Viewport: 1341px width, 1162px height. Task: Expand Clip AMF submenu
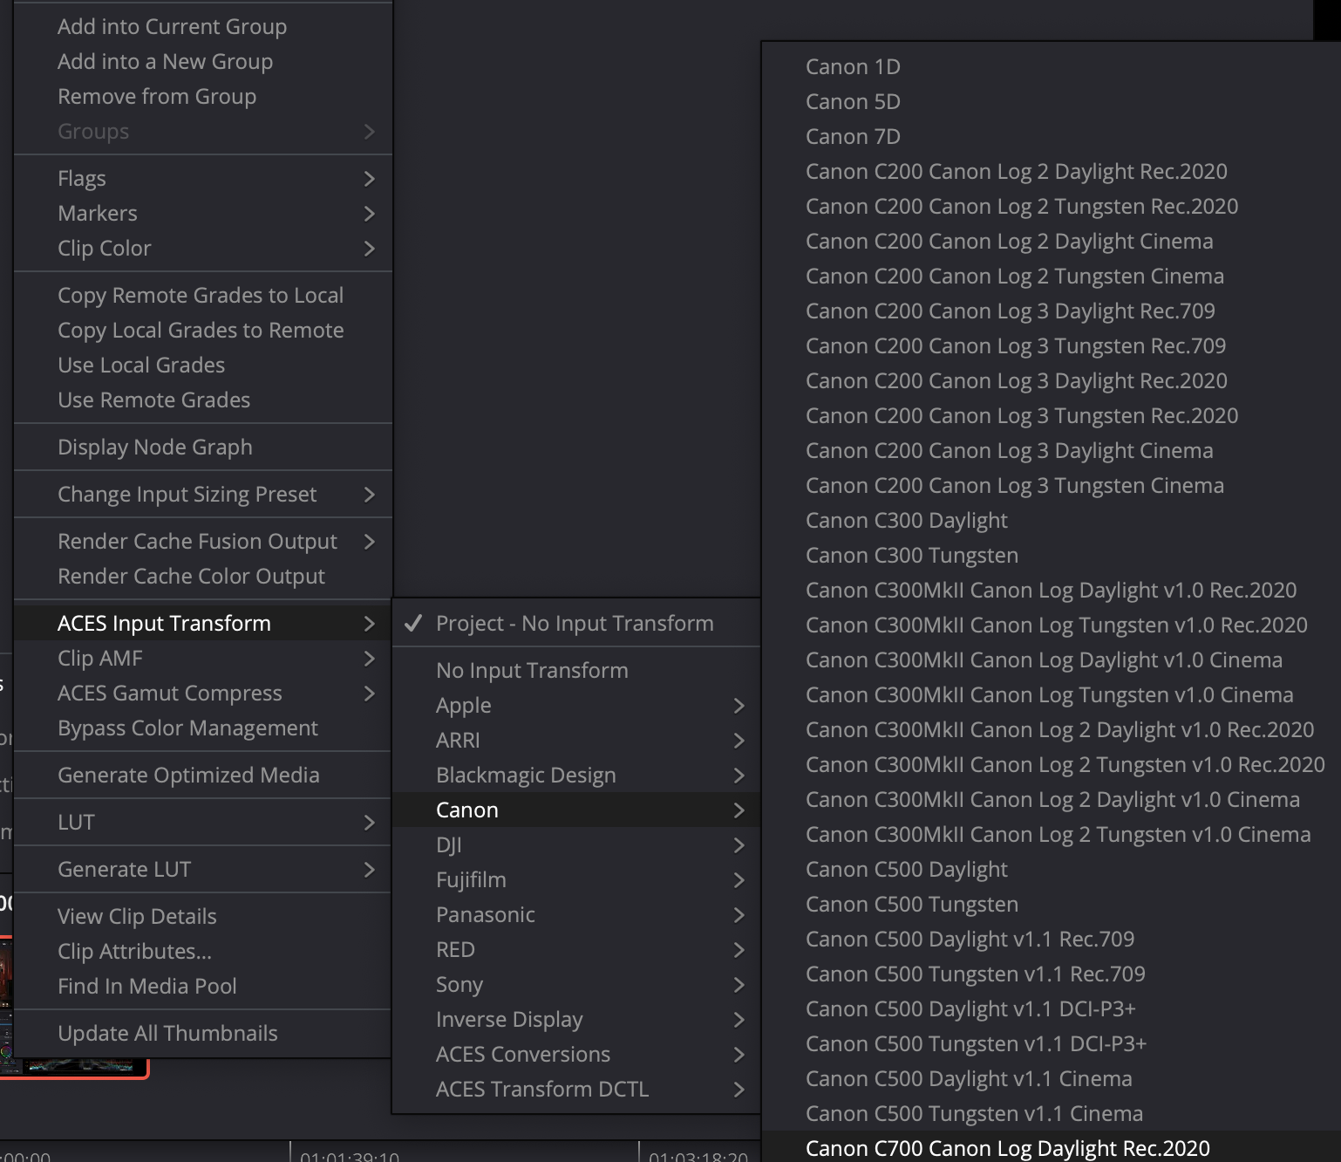tap(203, 658)
